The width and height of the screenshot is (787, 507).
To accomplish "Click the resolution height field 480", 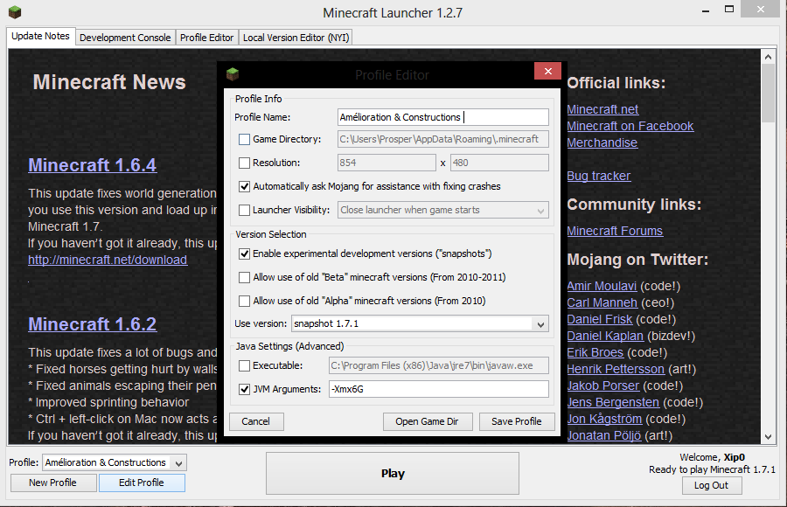I will click(499, 163).
